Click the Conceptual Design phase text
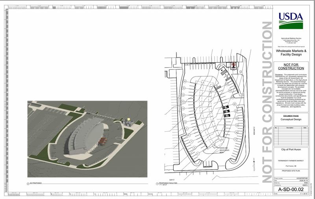This screenshot has height=199, width=315. 291,119
